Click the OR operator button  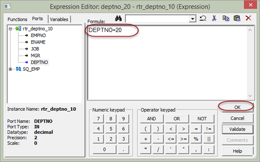(x=177, y=119)
